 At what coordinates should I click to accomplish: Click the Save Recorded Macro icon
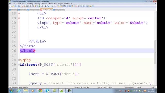[x=87, y=6]
